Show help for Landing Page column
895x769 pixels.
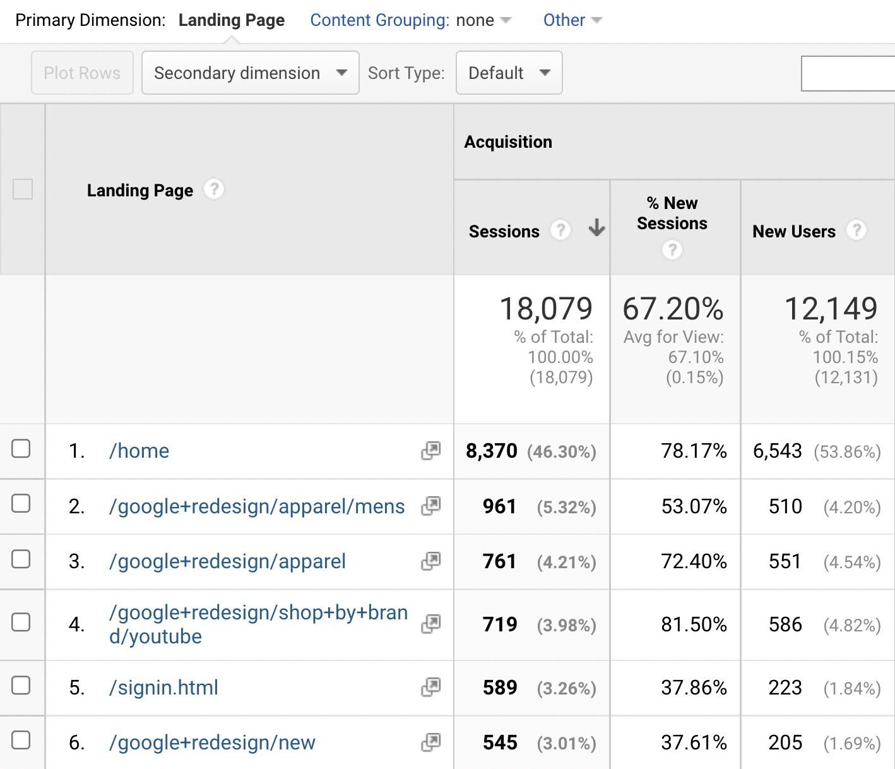point(214,189)
